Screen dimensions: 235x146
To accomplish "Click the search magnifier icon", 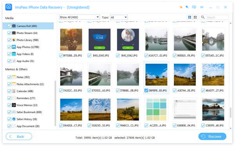I will point(203,17).
